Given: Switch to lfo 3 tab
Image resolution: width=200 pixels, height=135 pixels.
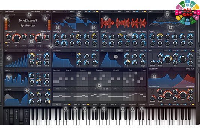Looking at the screenshot, I should 47,51.
